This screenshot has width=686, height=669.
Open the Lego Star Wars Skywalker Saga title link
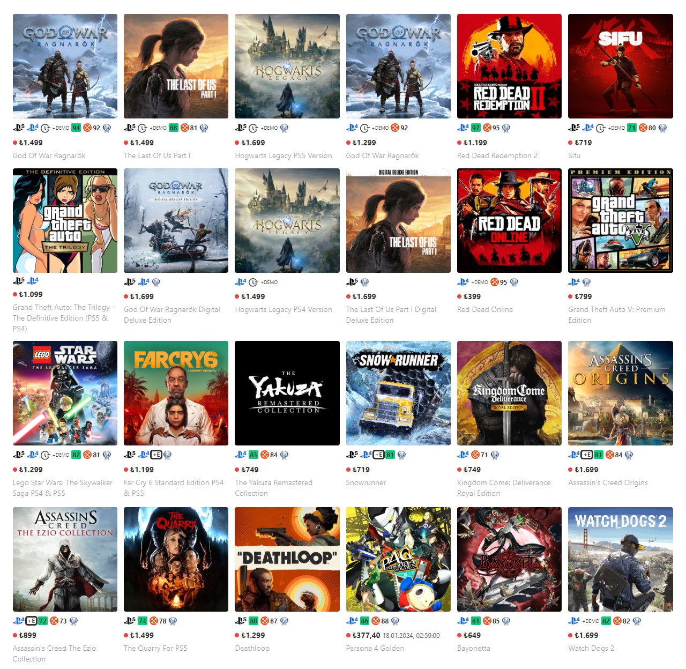[x=63, y=488]
